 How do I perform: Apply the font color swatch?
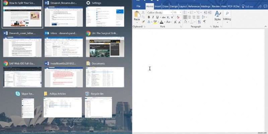(161, 22)
